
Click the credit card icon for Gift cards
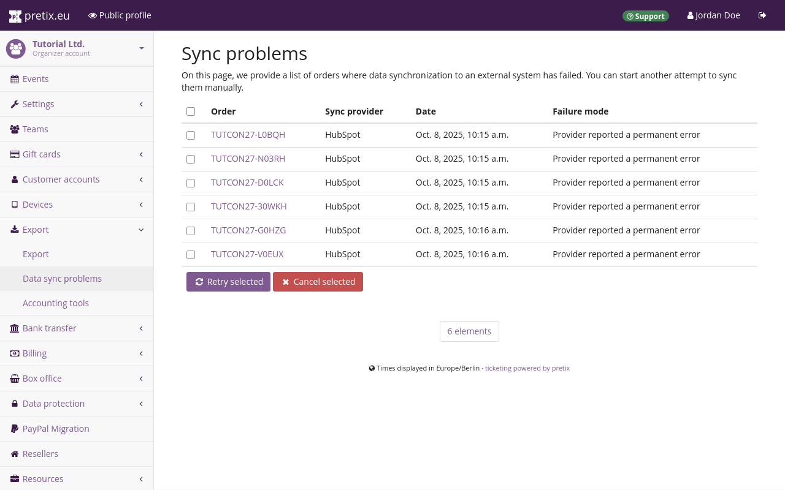15,154
